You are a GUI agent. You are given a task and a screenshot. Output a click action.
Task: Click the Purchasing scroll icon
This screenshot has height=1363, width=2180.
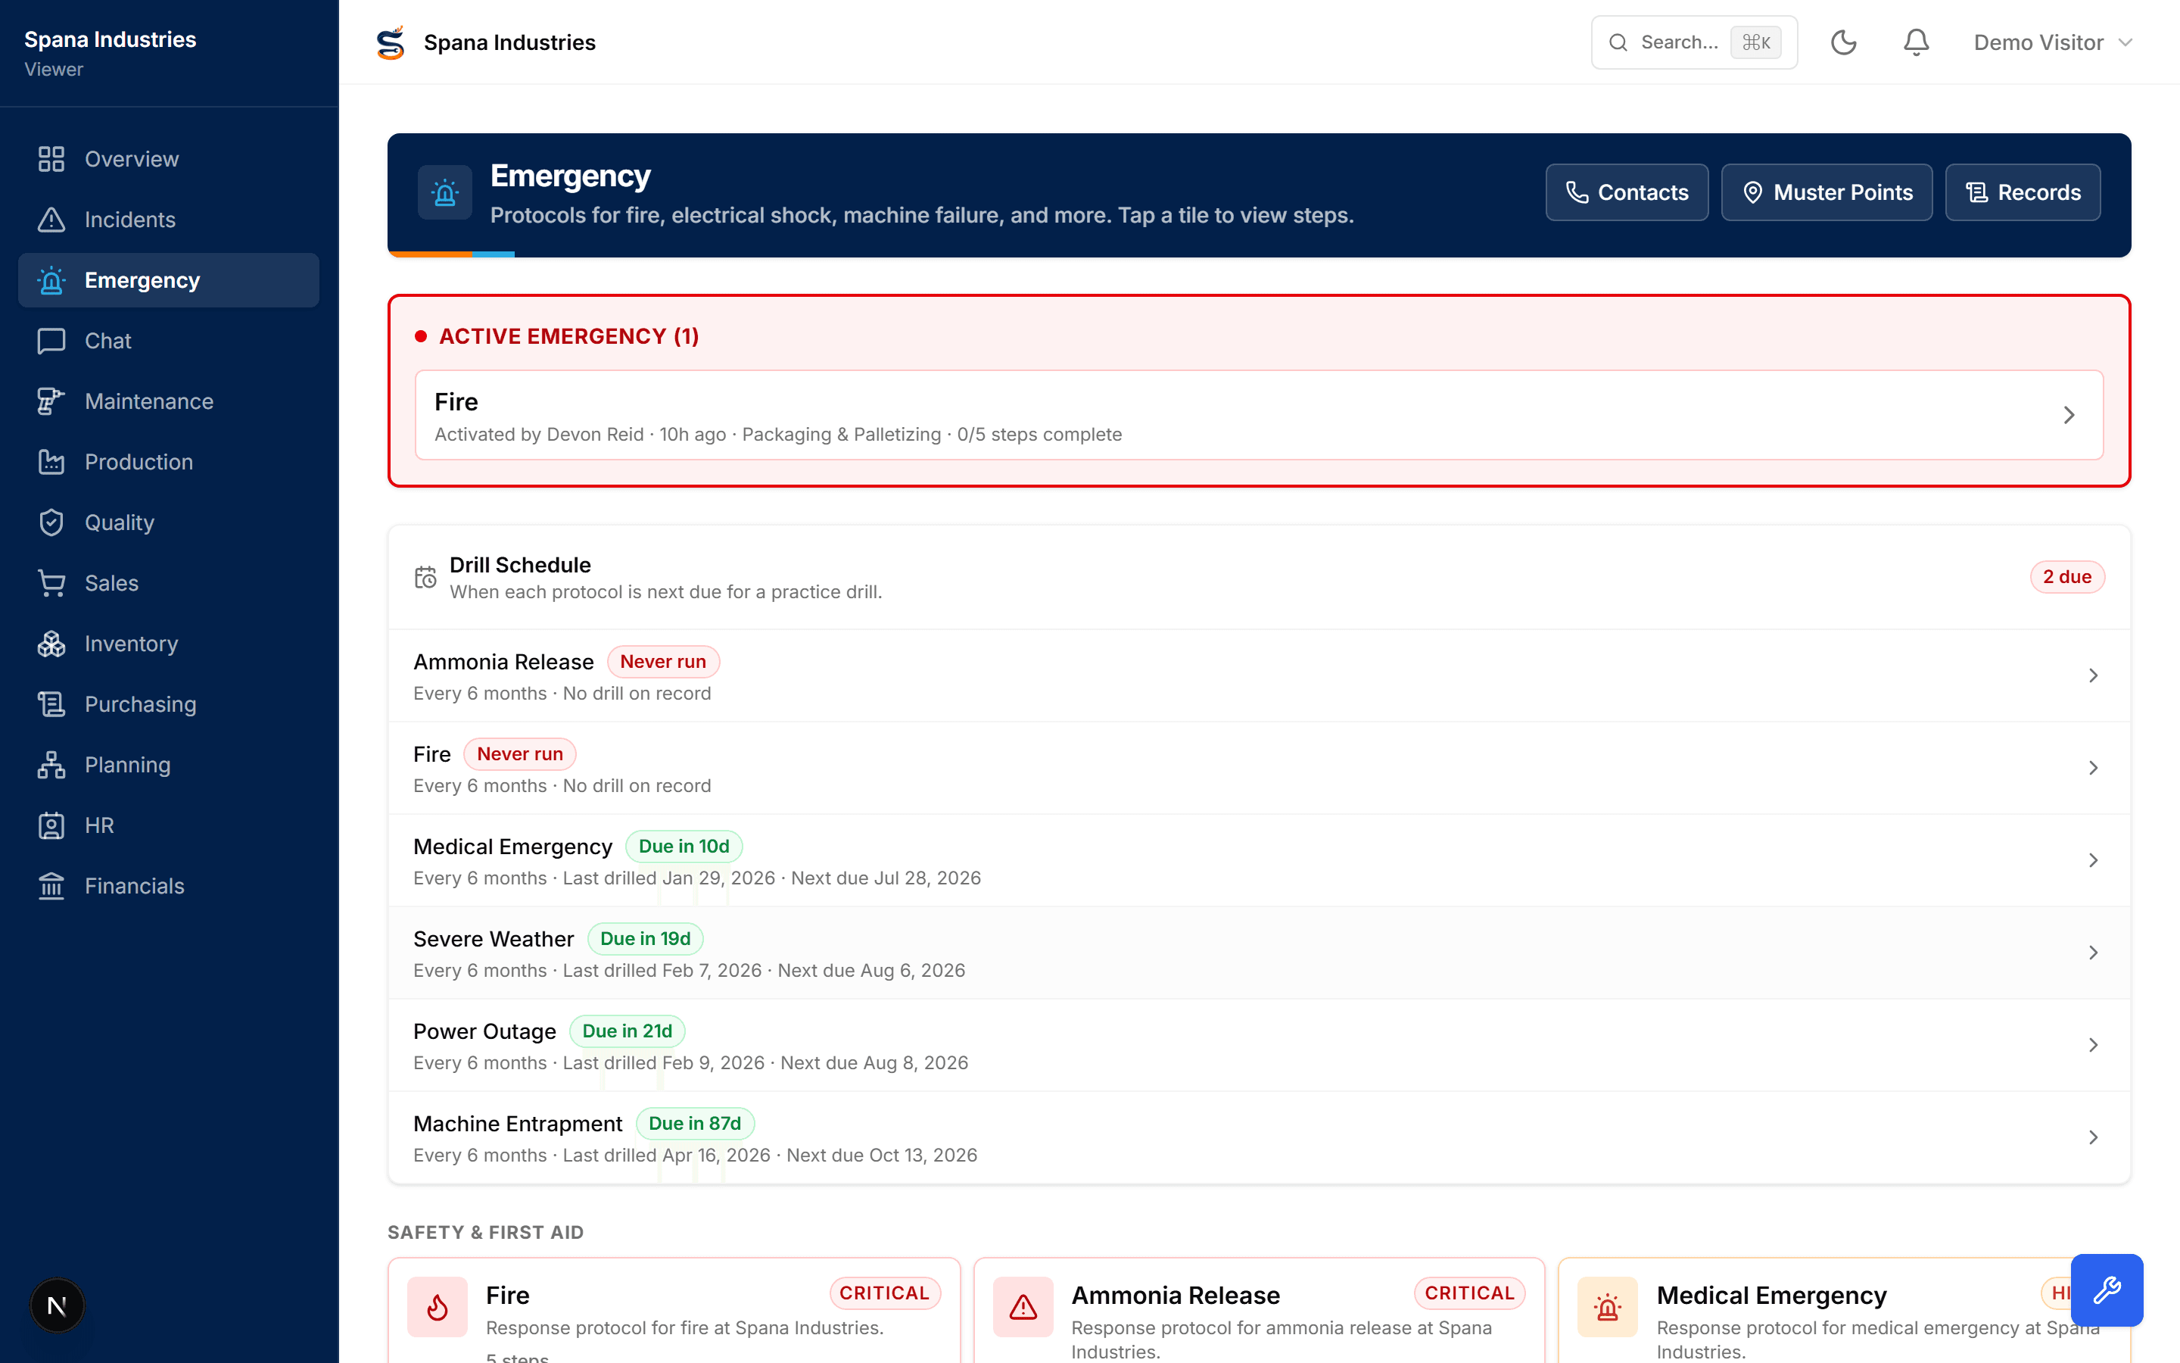51,704
